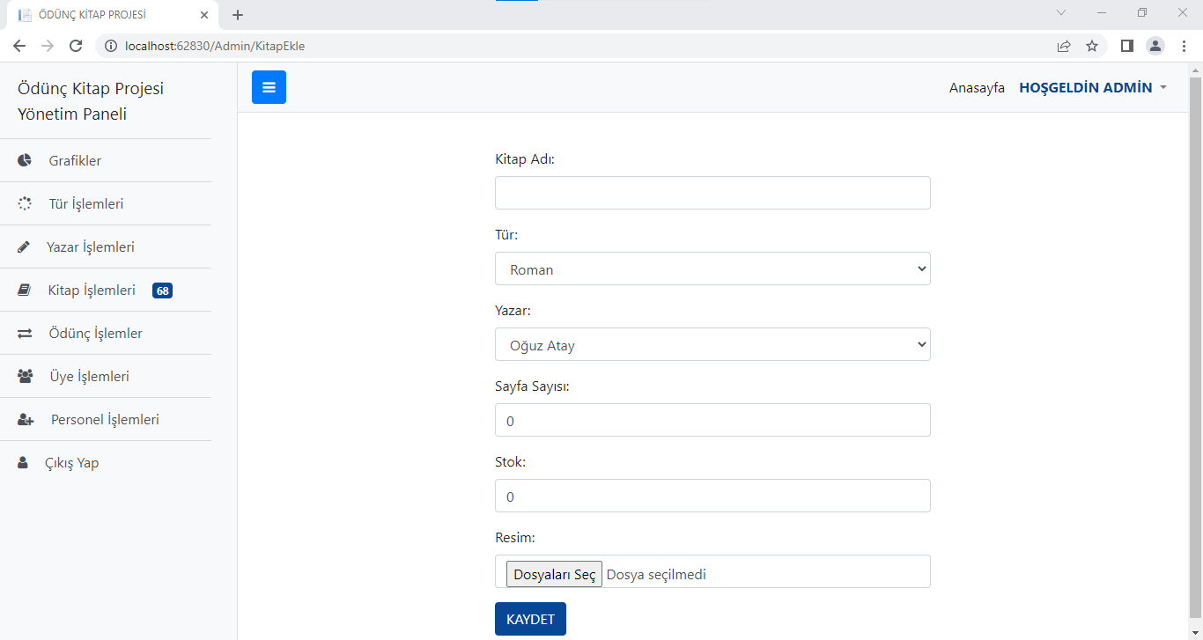Click inside the Kitap Adı input field

coord(712,193)
